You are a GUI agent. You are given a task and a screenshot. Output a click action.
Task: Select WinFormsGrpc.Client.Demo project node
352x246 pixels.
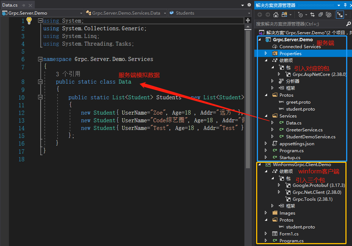pos(302,164)
